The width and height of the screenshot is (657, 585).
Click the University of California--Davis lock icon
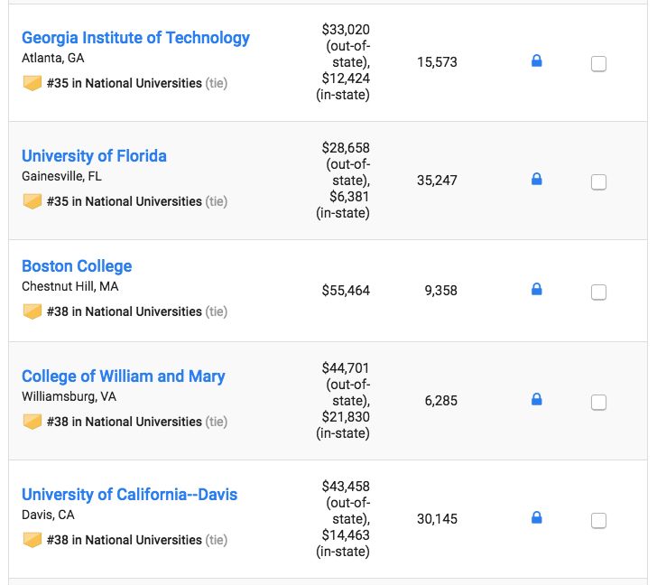click(536, 518)
